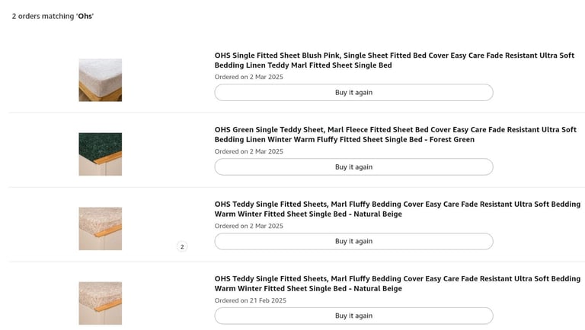
Task: Open Natural Beige thumbnail ordered 21 Feb 2025
Action: click(x=100, y=303)
